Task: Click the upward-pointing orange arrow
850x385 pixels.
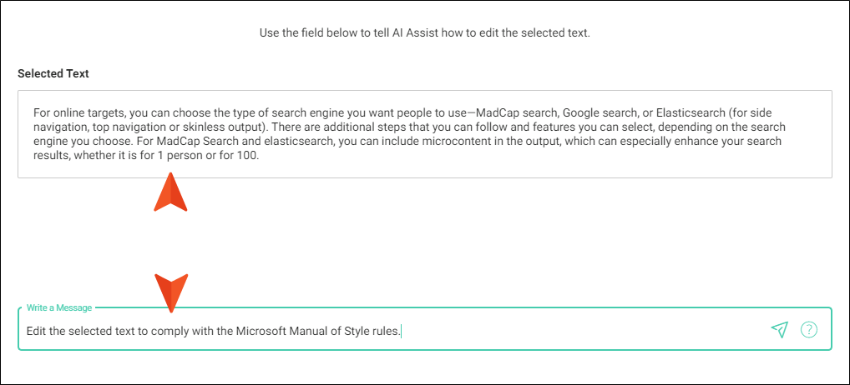Action: (171, 192)
